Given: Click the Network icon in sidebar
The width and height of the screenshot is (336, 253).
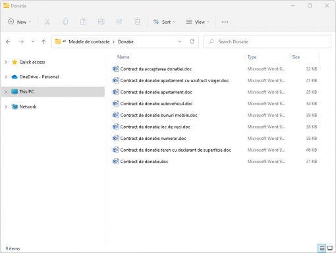Looking at the screenshot, I should pyautogui.click(x=14, y=106).
